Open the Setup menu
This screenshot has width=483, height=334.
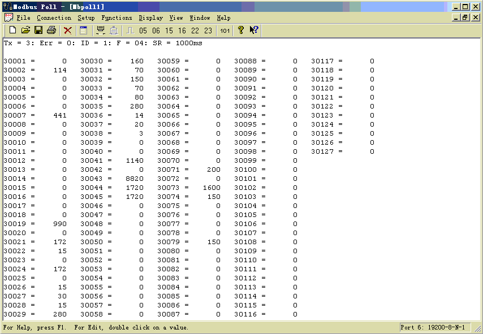point(86,18)
